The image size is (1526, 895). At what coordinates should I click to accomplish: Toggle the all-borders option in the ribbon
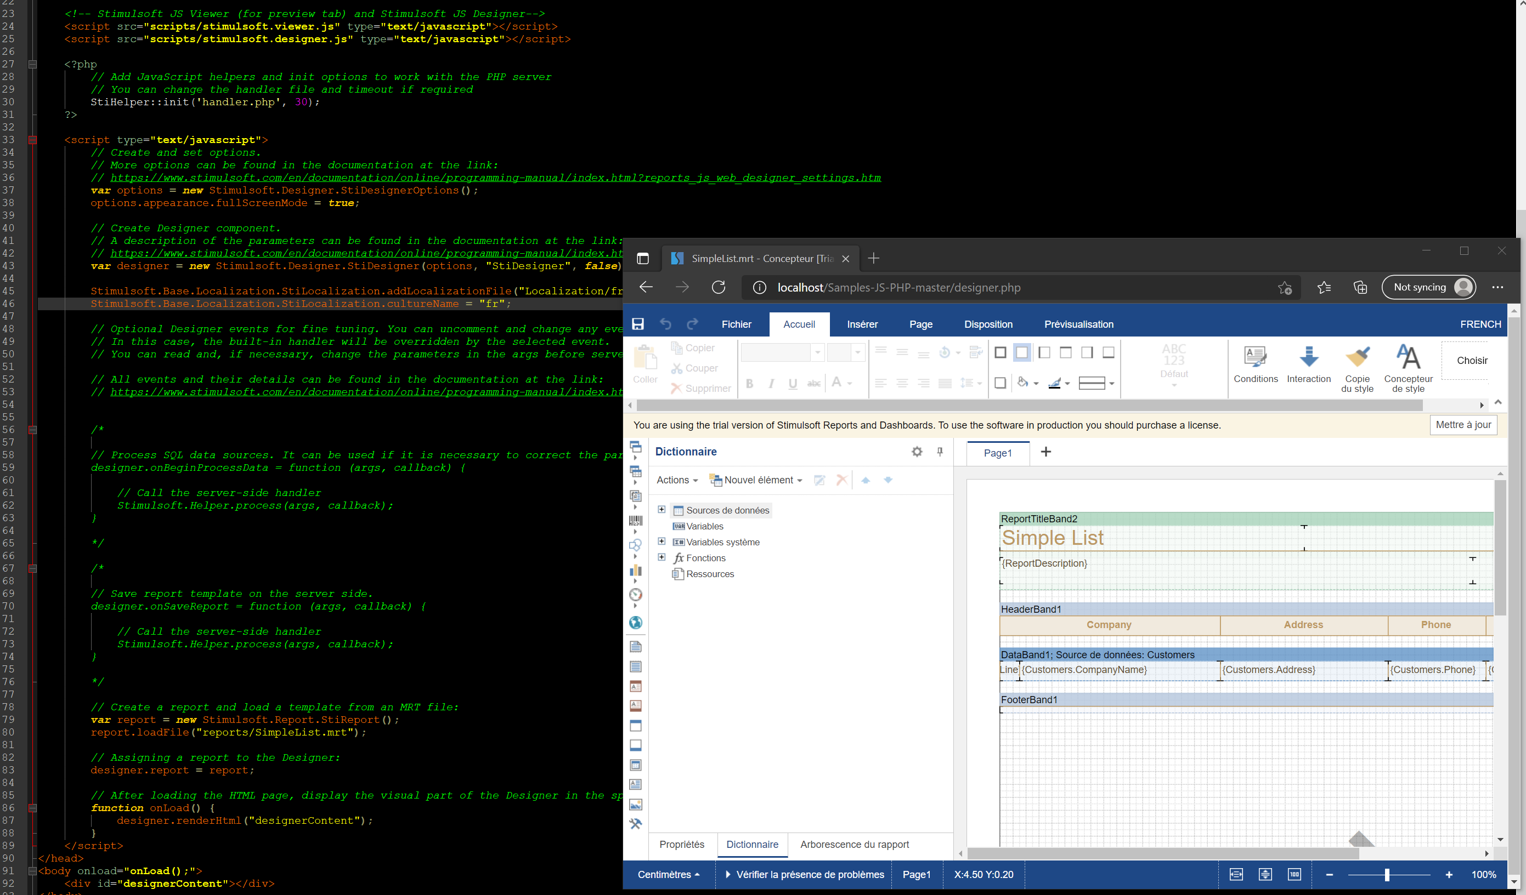(1001, 352)
